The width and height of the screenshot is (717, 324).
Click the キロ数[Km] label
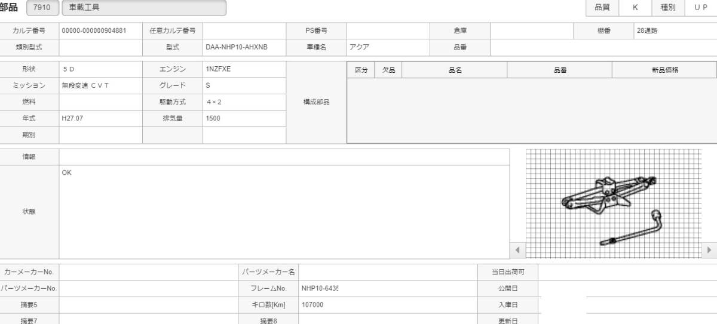click(x=269, y=305)
